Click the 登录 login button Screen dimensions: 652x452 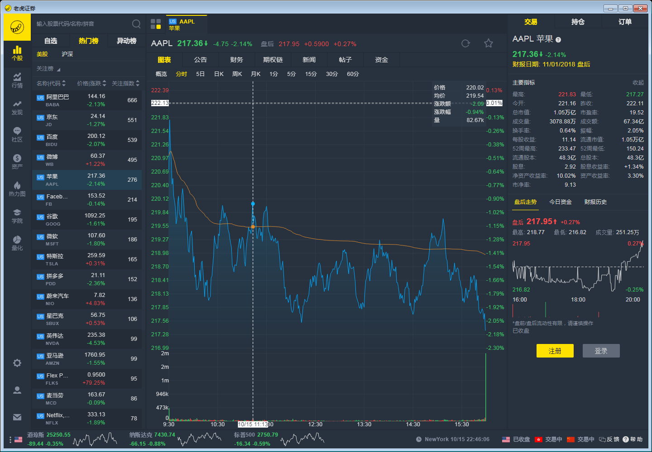[601, 351]
